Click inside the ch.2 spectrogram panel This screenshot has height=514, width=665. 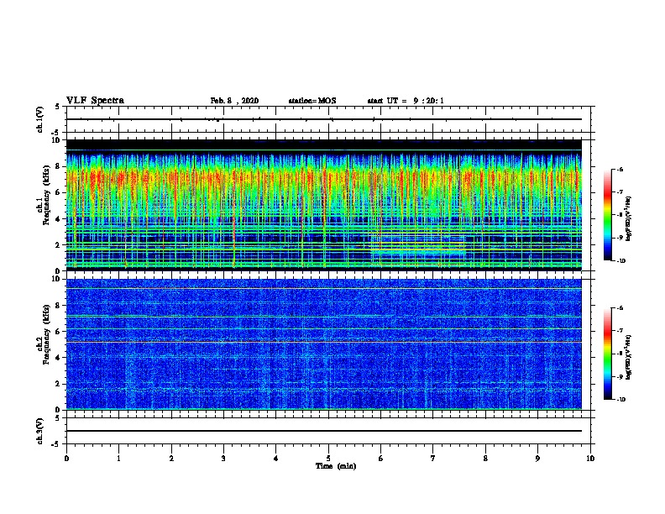[324, 344]
